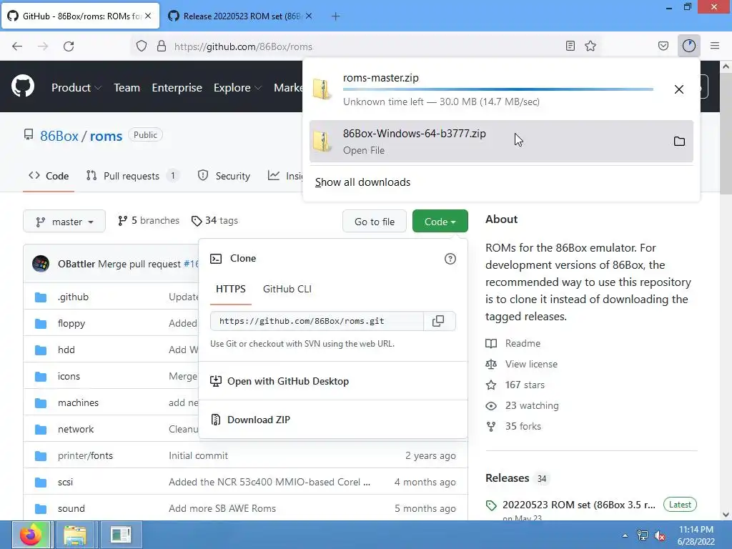Image resolution: width=732 pixels, height=549 pixels.
Task: Open the clone help question mark
Action: point(450,259)
